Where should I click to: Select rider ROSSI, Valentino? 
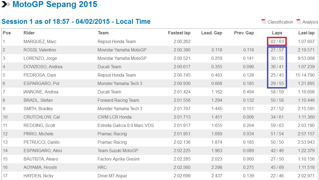[x=40, y=50]
